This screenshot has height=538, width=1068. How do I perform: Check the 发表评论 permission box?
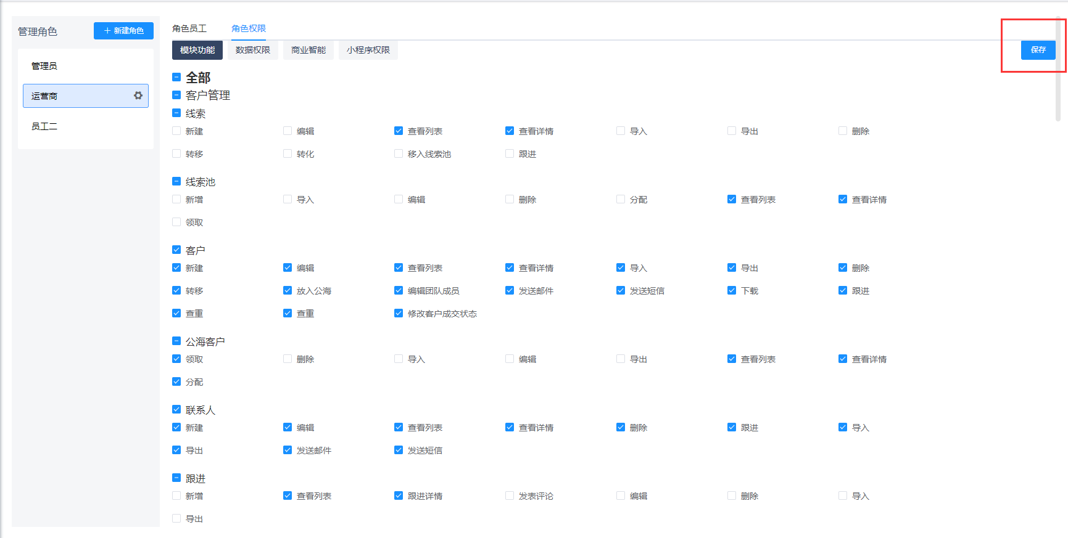pyautogui.click(x=510, y=496)
